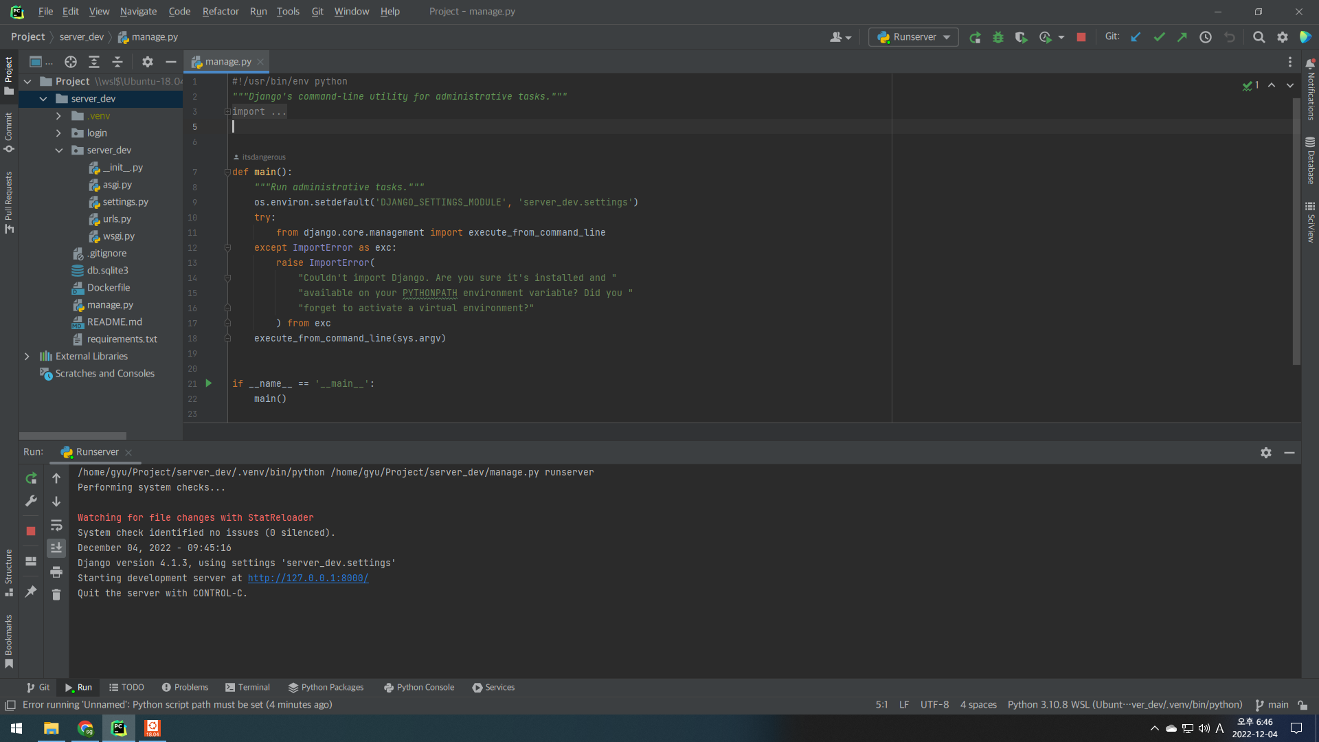Click the rerun icon in the Run panel
This screenshot has width=1319, height=742.
point(31,478)
